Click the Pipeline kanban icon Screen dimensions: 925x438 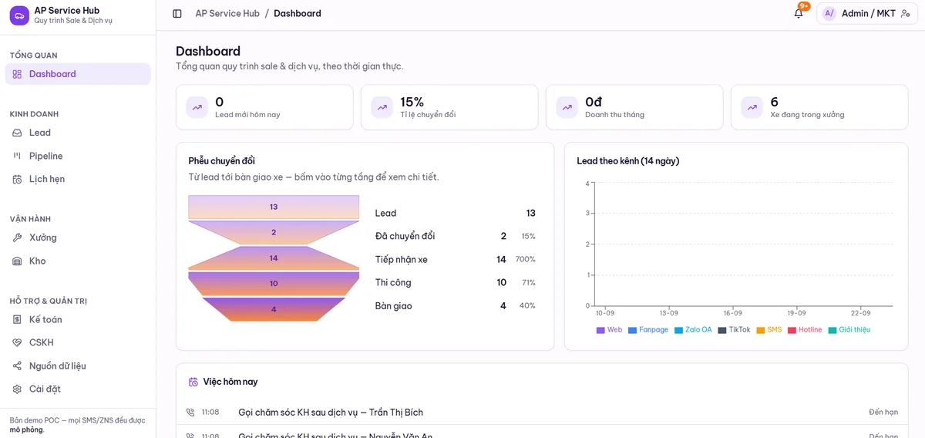coord(17,156)
